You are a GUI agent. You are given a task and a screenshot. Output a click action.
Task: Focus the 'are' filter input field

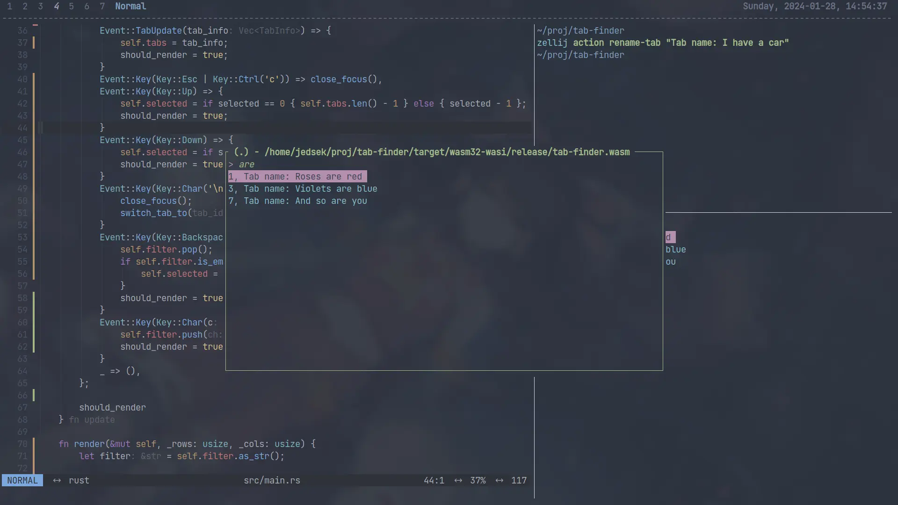246,165
